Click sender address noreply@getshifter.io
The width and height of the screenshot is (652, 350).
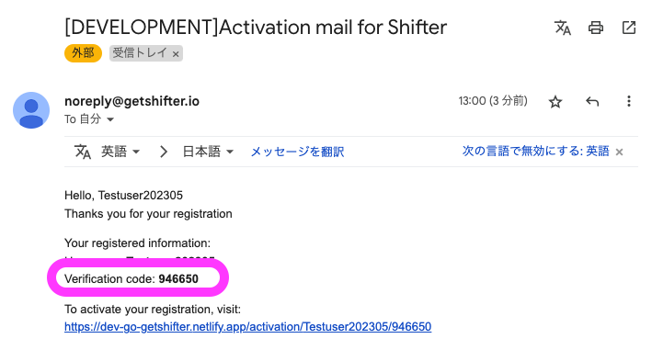[x=132, y=101]
